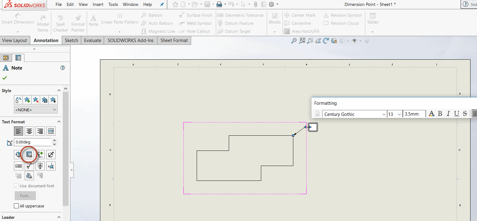Click the Save Style star-disk icon
Viewport: 477px width, 221px height.
pos(44,100)
